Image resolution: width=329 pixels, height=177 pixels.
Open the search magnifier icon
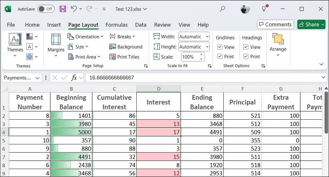coord(223,9)
